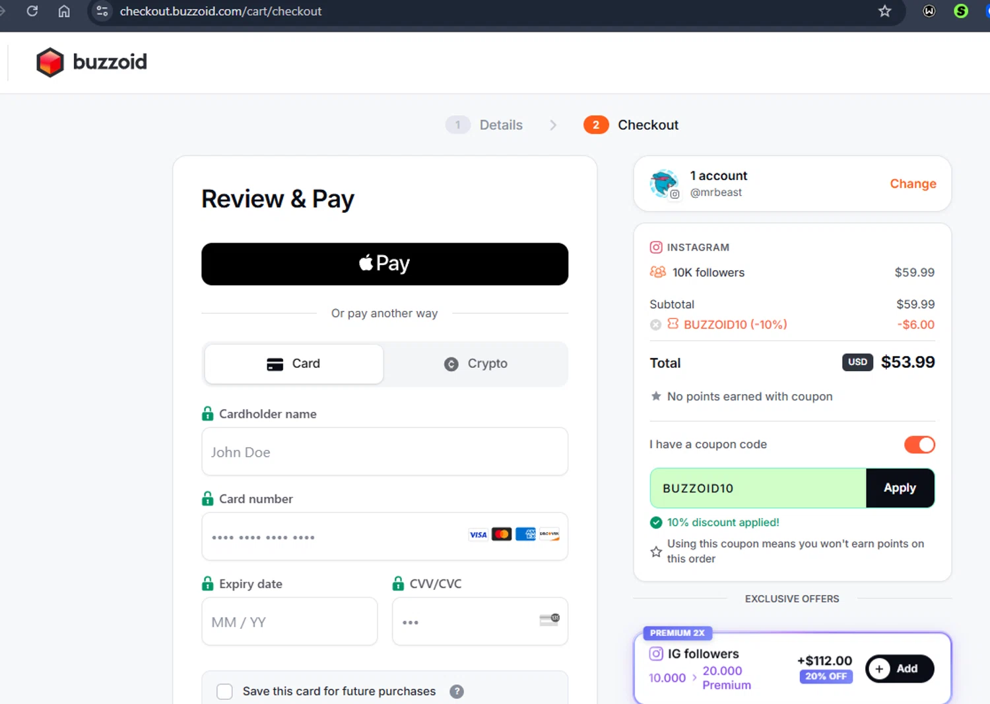Click the mrbeast account avatar
This screenshot has height=704, width=990.
coord(663,183)
